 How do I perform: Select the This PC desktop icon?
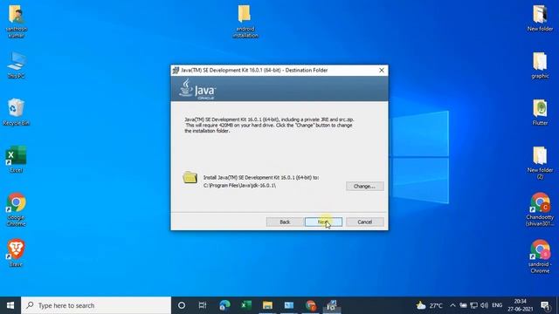coord(16,65)
